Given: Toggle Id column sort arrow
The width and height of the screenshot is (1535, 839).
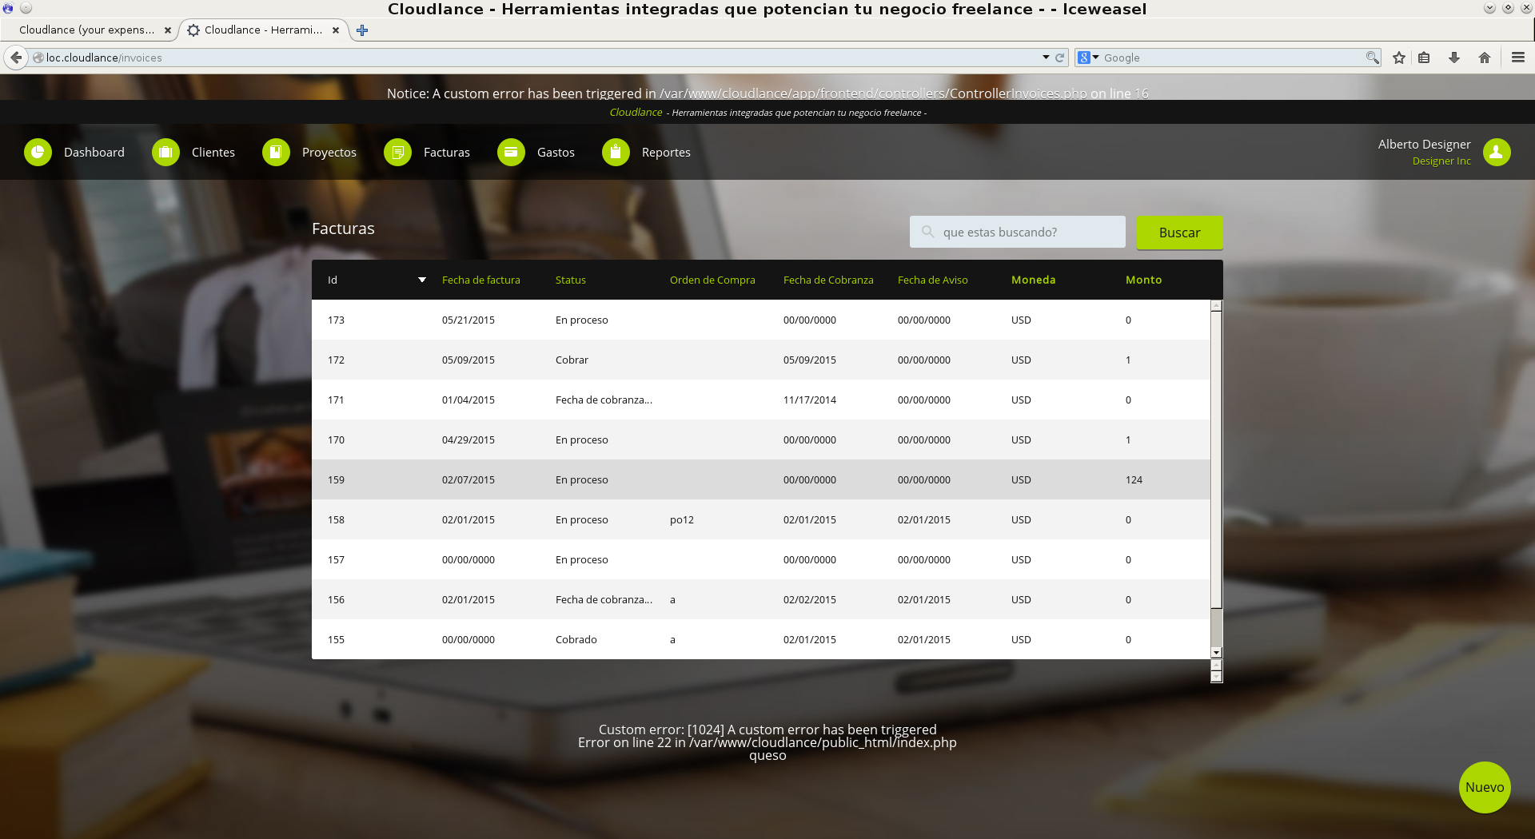Looking at the screenshot, I should click(422, 280).
